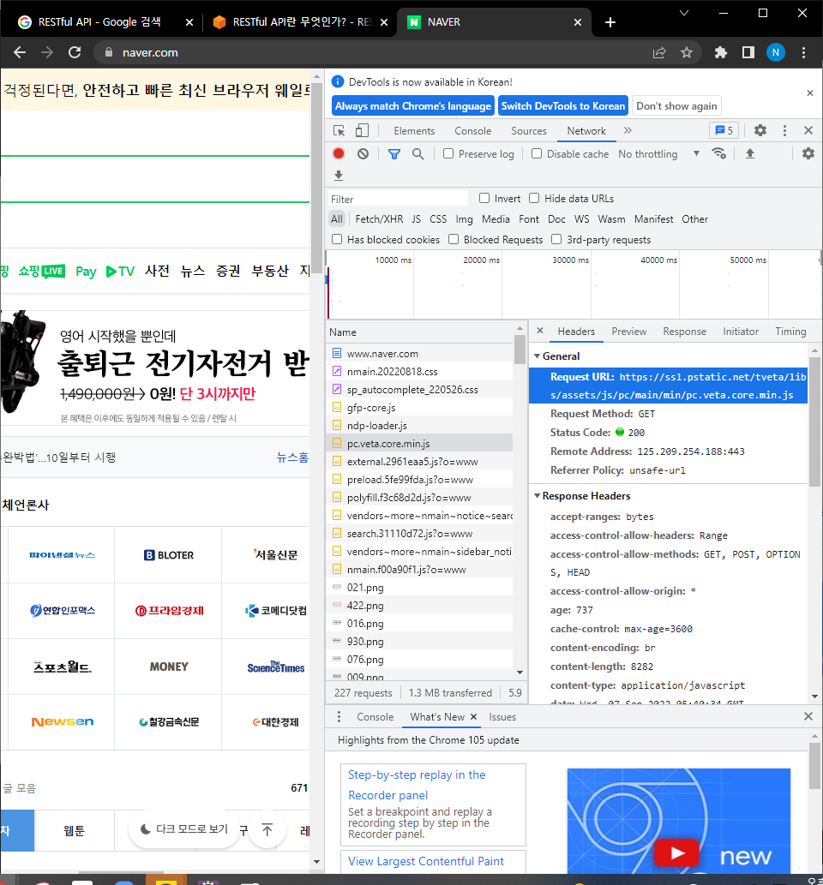The width and height of the screenshot is (823, 885).
Task: Close the request details pane
Action: click(540, 331)
